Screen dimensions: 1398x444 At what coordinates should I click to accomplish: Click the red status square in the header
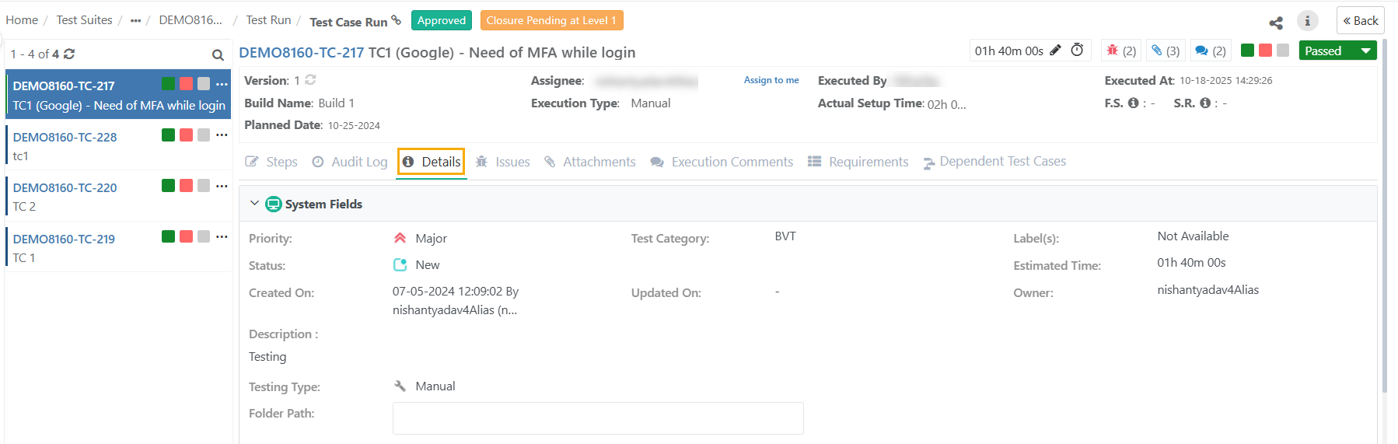click(x=1265, y=51)
